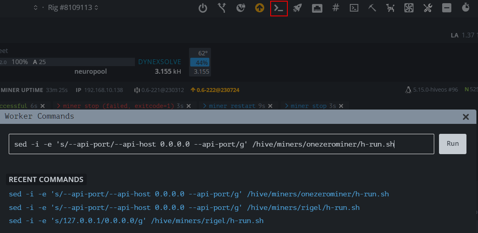Open the network ethernet port icon
Image resolution: width=478 pixels, height=233 pixels.
317,8
